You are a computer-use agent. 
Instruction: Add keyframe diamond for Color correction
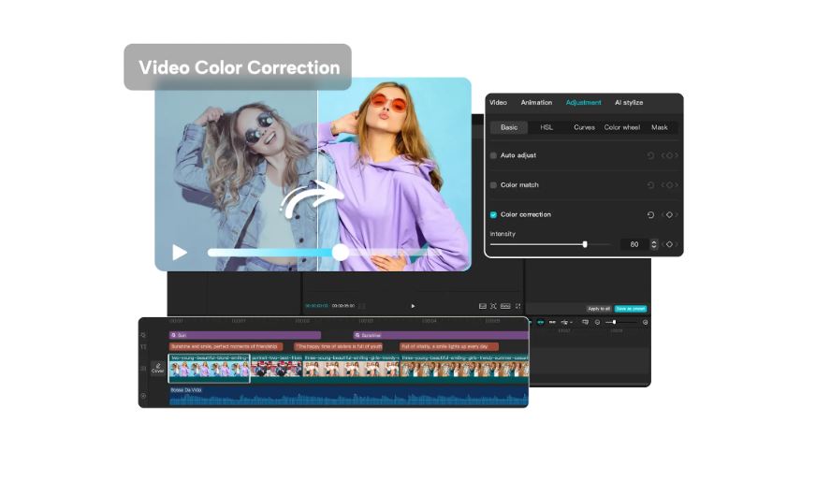pyautogui.click(x=669, y=215)
